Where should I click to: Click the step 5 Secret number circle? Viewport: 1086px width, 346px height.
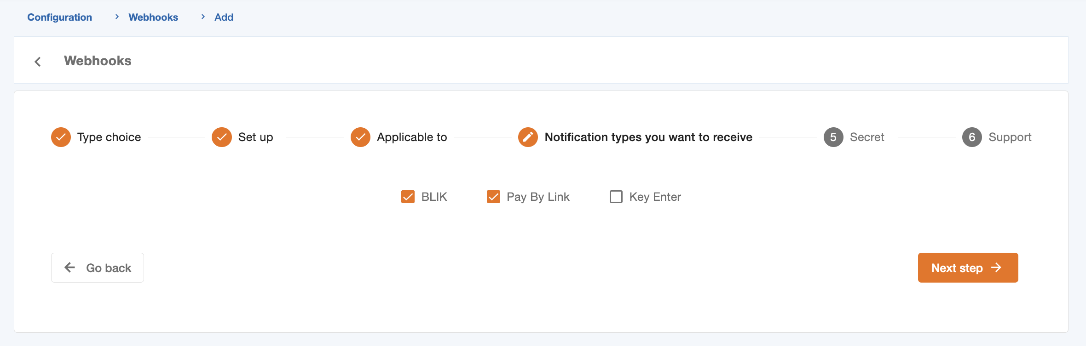click(x=833, y=137)
